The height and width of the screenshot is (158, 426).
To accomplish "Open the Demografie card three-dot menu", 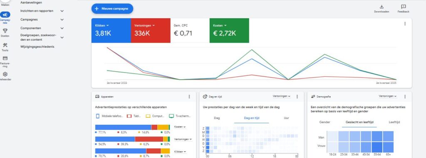I will coord(405,97).
